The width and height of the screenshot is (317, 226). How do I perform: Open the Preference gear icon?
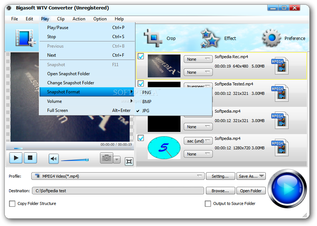click(272, 38)
